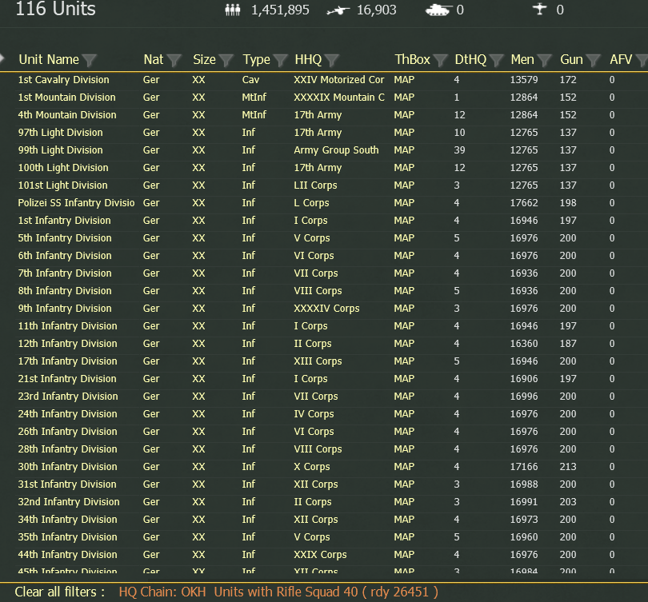Sort by the AFV column header
Screen dimensions: 648x602
[x=621, y=59]
